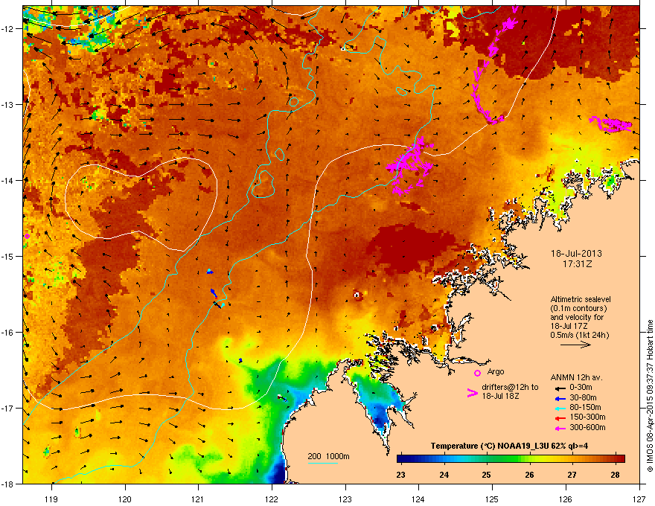This screenshot has width=655, height=506.
Task: Click the latitude axis label -14
Action: pyautogui.click(x=7, y=180)
